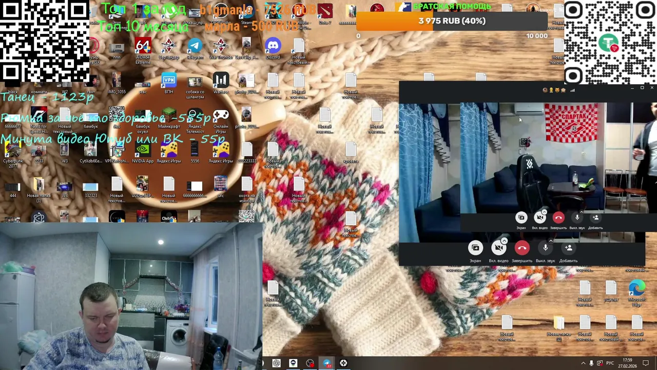This screenshot has height=370, width=657.
Task: Open the Майнкрафт desktop shortcut
Action: (168, 118)
